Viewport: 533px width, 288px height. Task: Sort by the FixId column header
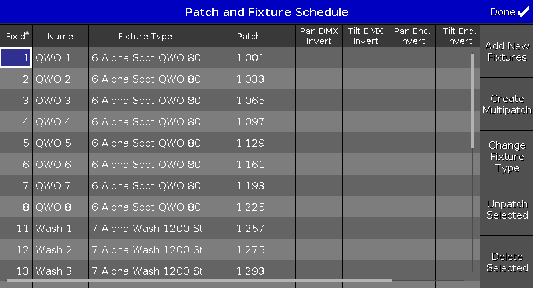click(x=16, y=36)
